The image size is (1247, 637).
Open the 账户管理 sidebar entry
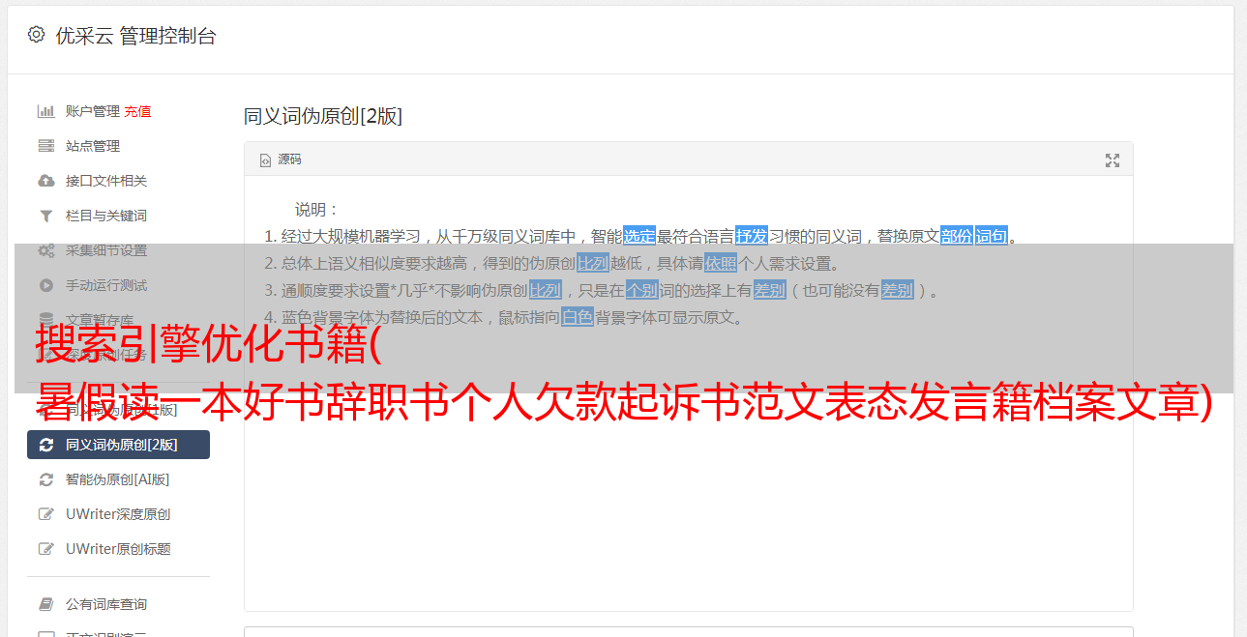(93, 111)
